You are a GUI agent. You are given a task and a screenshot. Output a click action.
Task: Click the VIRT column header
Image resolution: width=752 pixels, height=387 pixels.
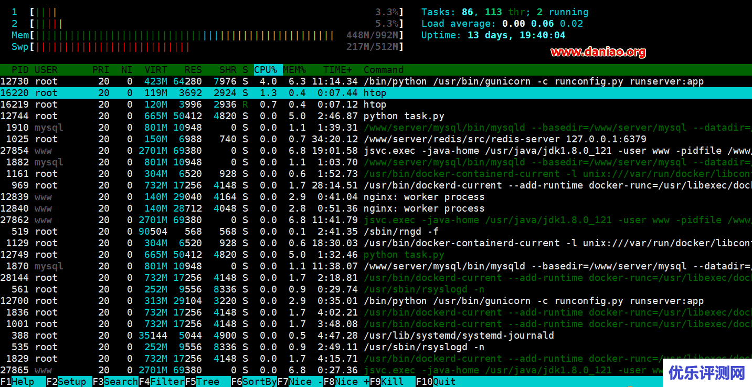[156, 70]
